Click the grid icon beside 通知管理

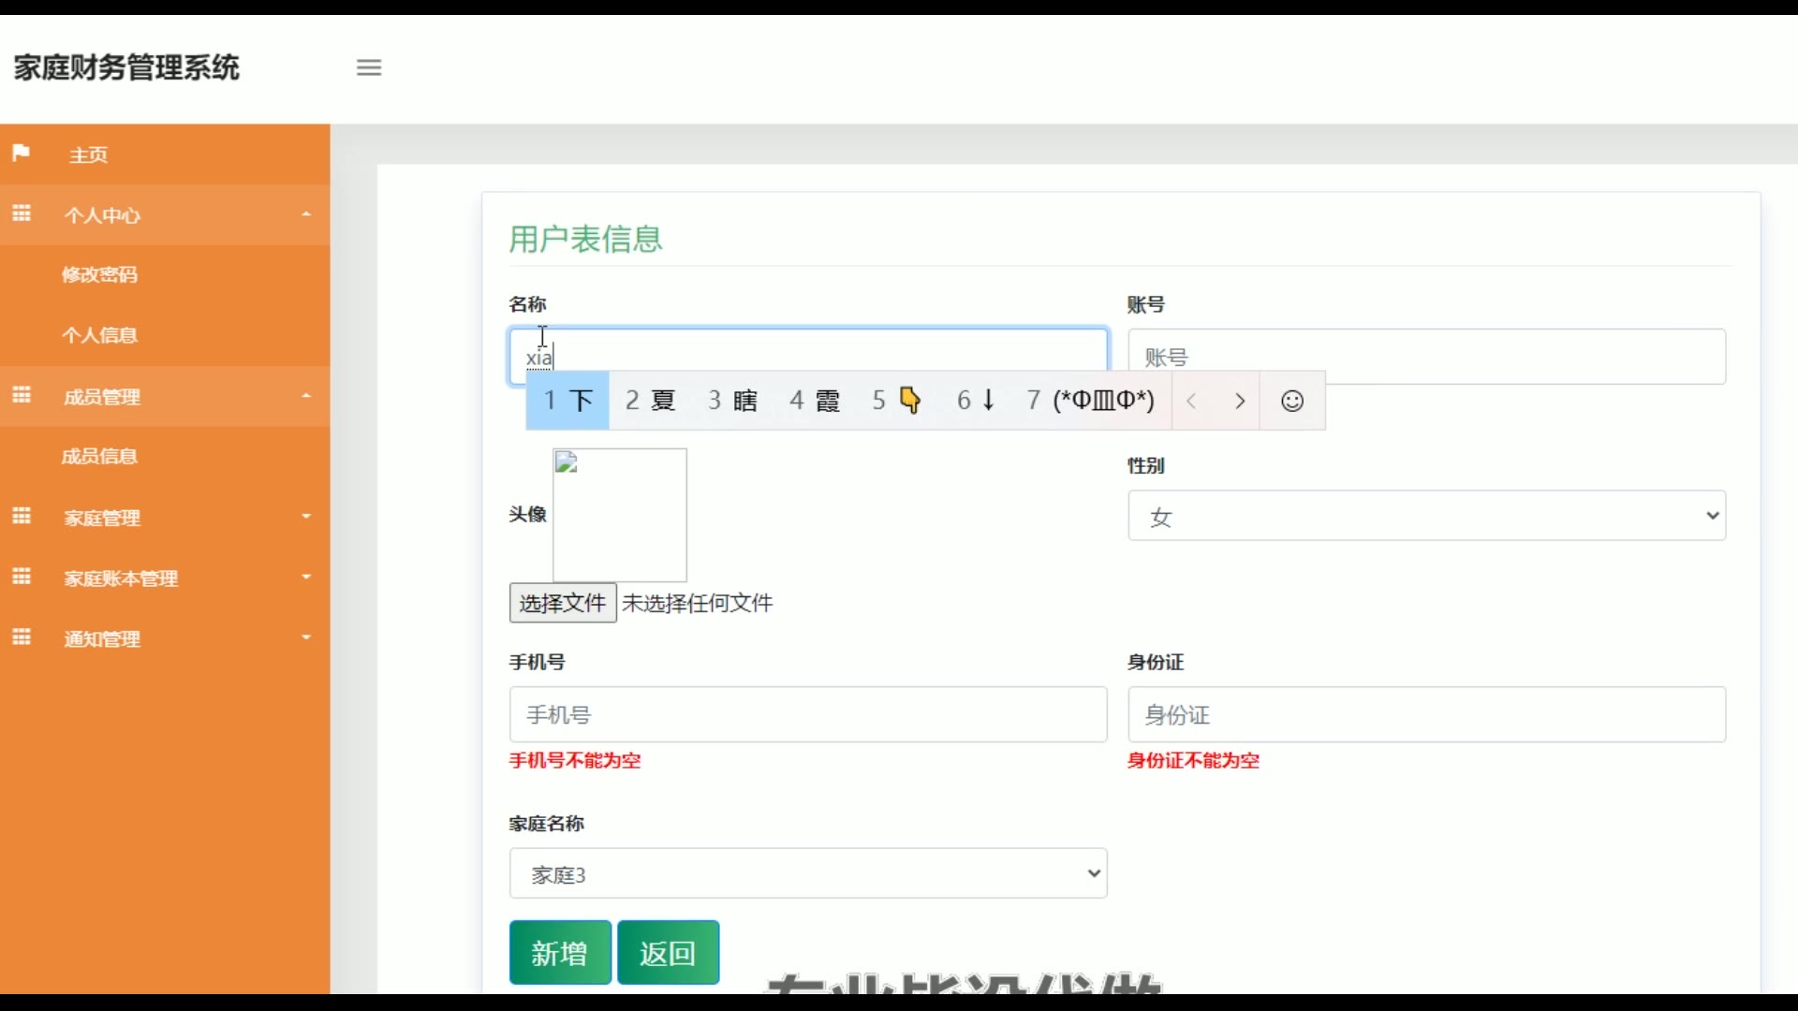[x=22, y=637]
